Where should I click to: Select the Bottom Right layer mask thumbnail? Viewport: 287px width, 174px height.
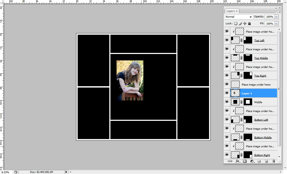pos(248,155)
